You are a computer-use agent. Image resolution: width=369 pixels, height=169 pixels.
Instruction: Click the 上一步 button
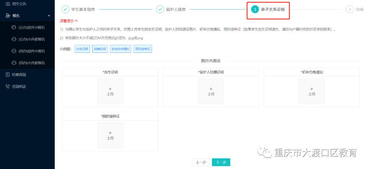click(201, 162)
